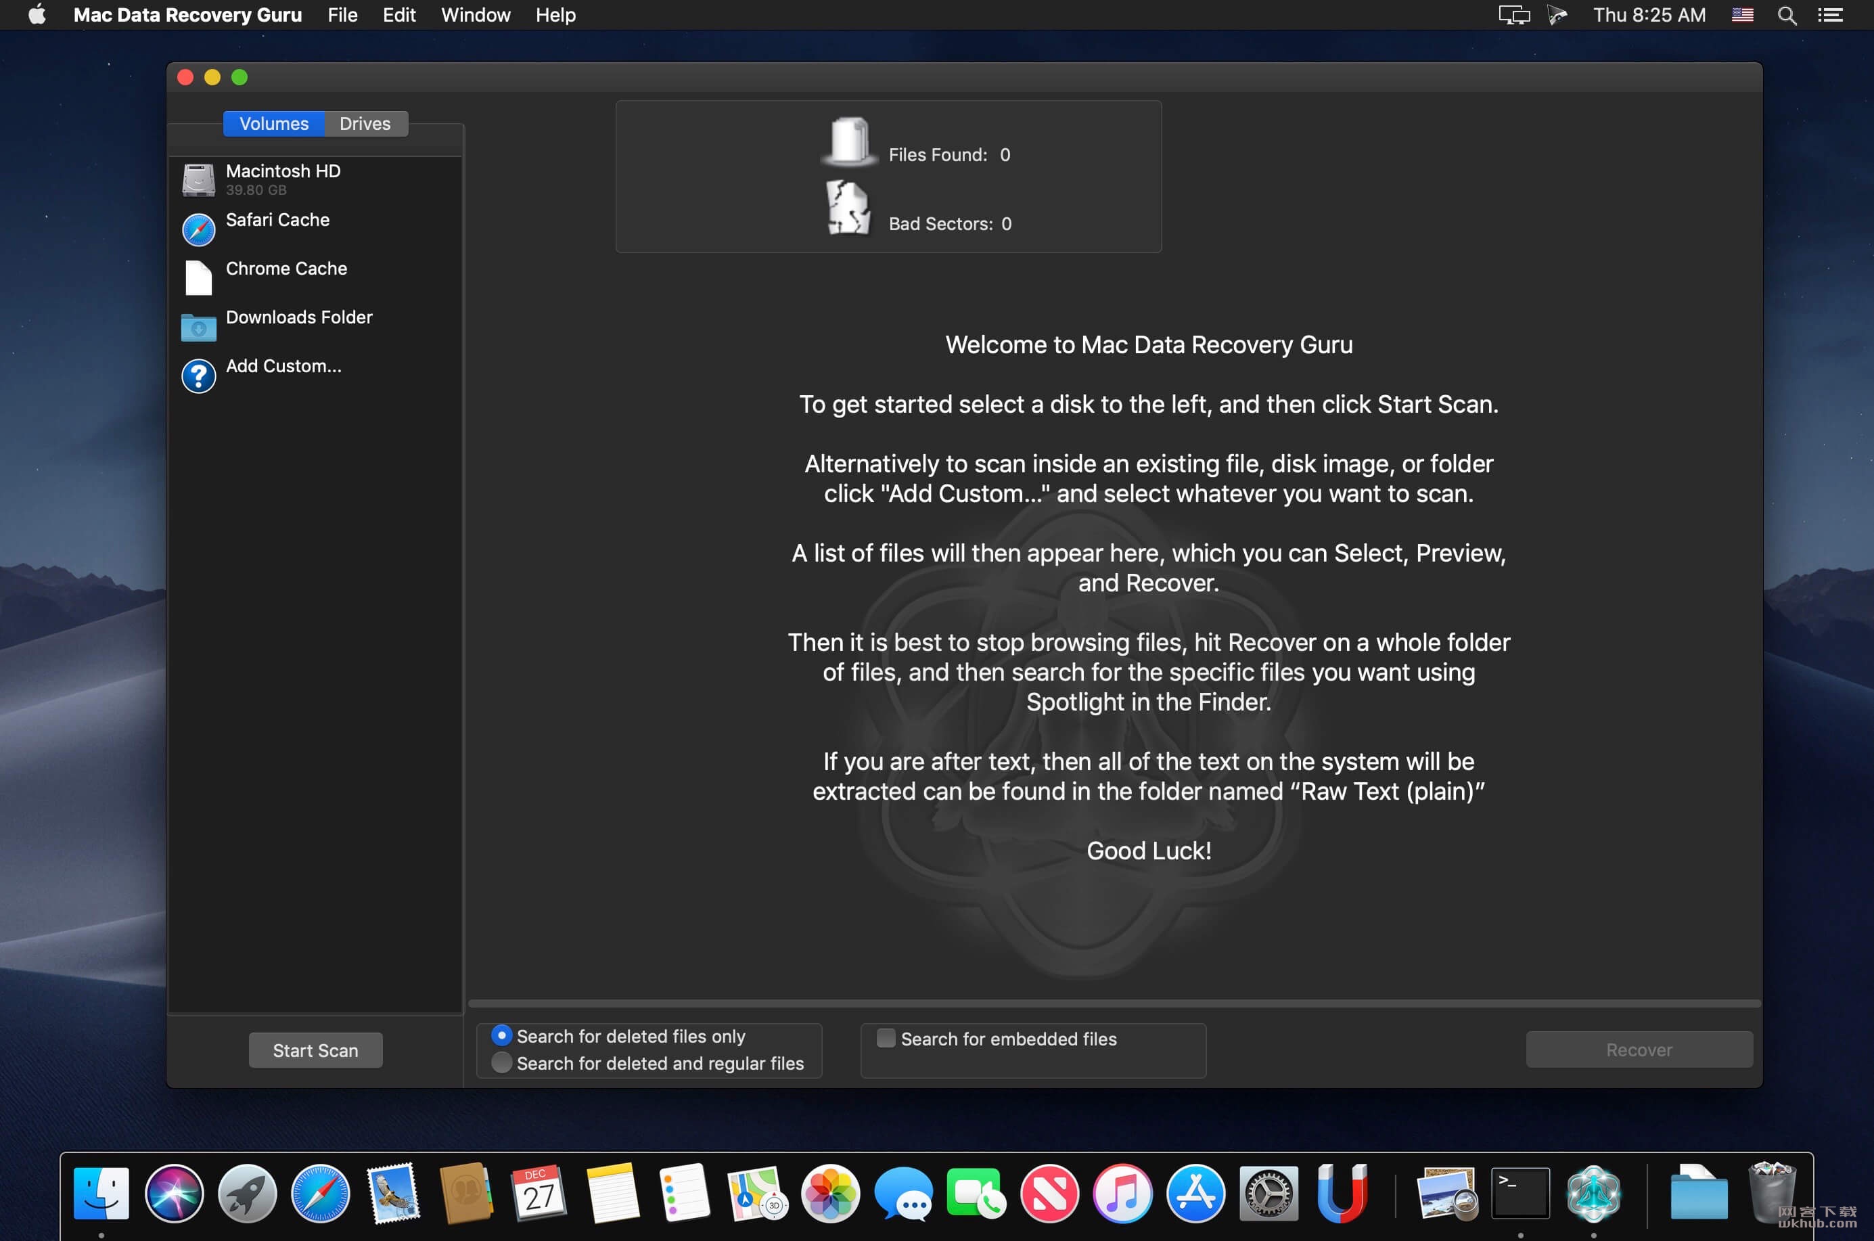This screenshot has width=1874, height=1241.
Task: Select Search for deleted and regular files
Action: click(x=647, y=1063)
